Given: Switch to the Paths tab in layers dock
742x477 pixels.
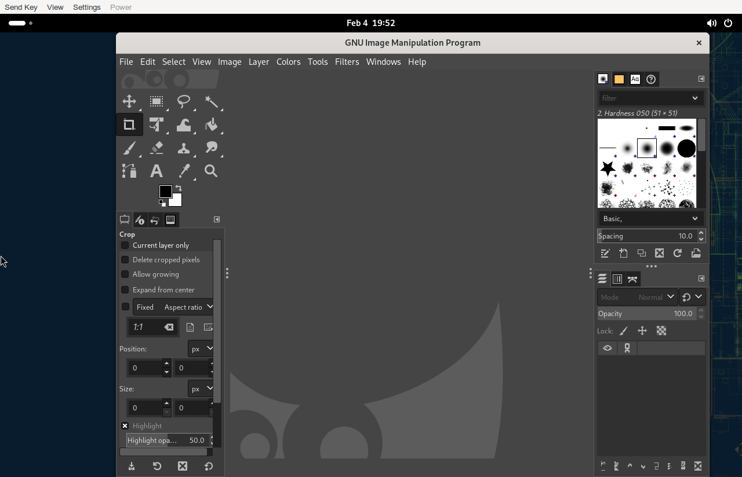Looking at the screenshot, I should [632, 279].
